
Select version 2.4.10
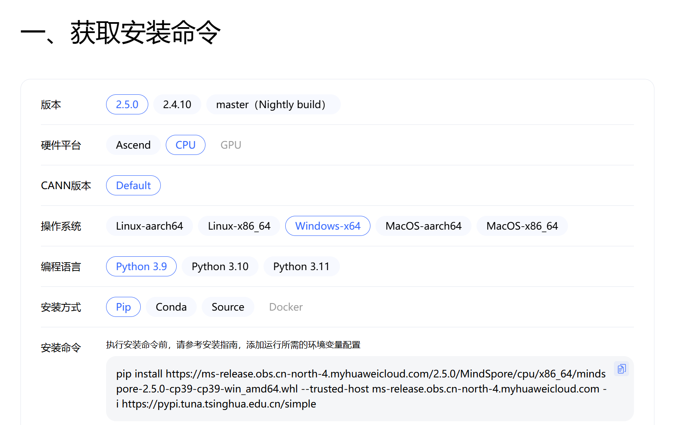click(x=177, y=104)
